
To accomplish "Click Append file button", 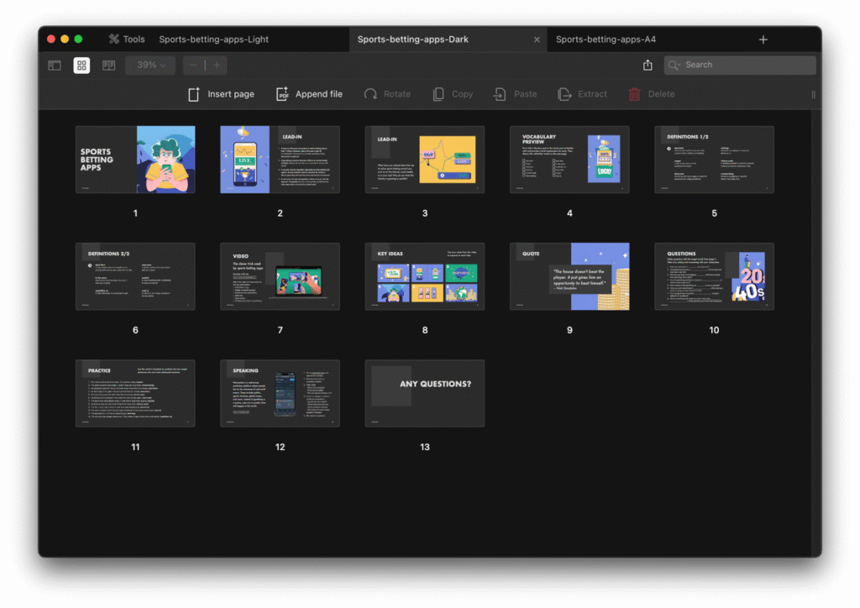I will click(x=309, y=94).
